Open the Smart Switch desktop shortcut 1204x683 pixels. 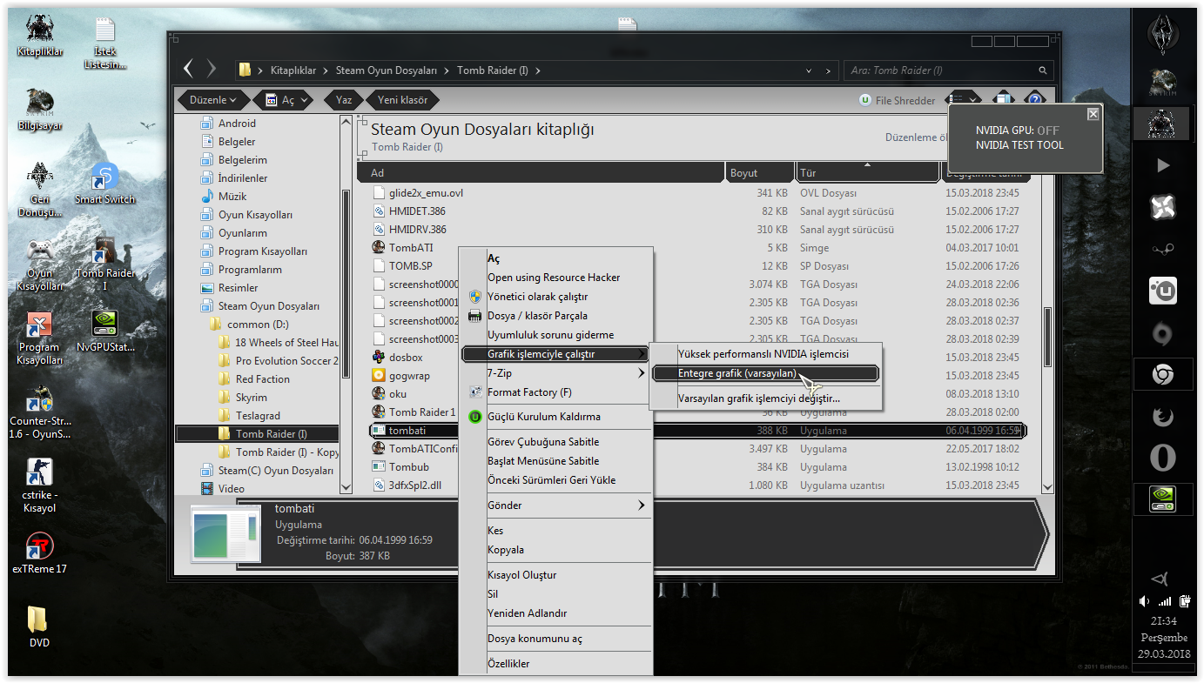[x=104, y=183]
